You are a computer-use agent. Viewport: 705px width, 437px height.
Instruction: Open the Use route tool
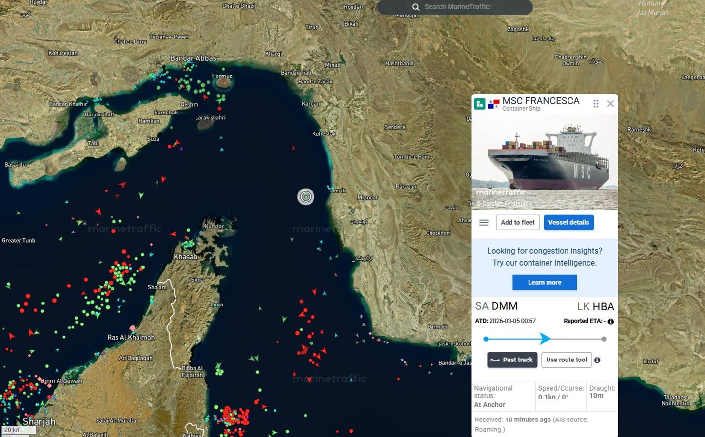click(x=566, y=360)
